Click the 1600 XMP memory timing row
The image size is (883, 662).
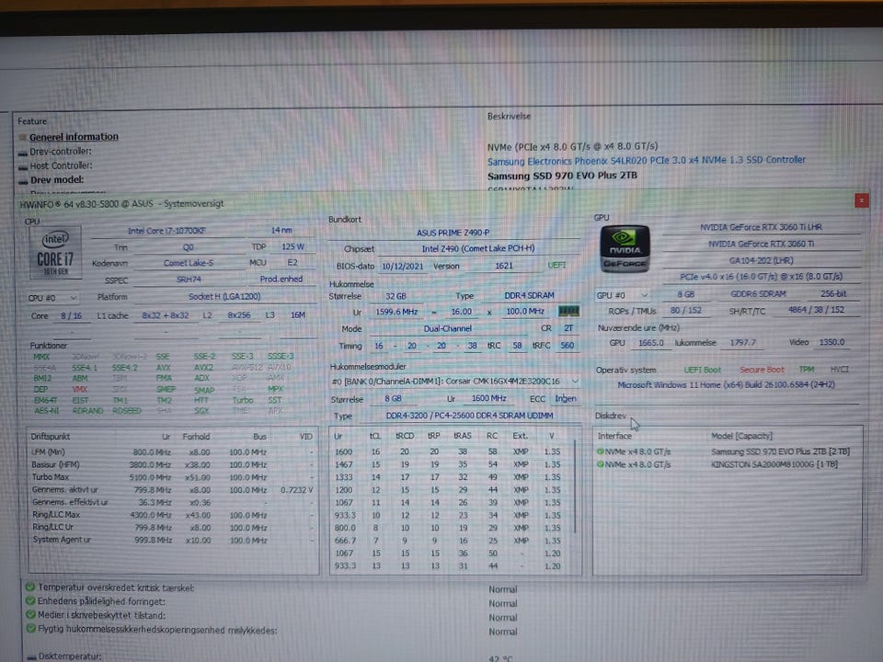tap(448, 451)
